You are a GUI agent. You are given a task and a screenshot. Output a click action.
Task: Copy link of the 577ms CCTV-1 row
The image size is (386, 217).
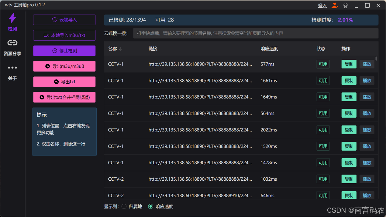[349, 64]
